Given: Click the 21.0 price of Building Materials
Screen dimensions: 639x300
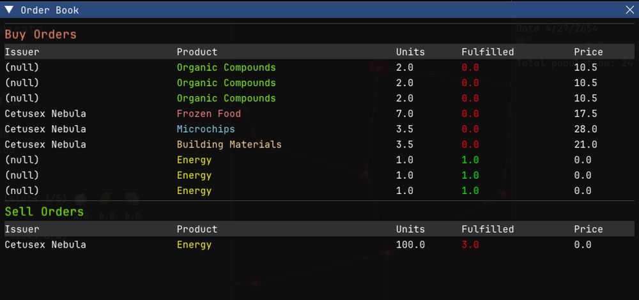Looking at the screenshot, I should 585,144.
